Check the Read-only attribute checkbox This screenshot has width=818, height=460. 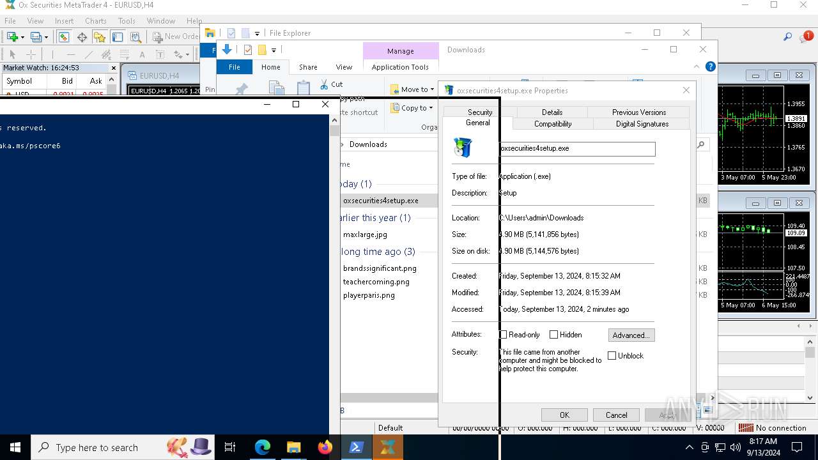pyautogui.click(x=503, y=335)
